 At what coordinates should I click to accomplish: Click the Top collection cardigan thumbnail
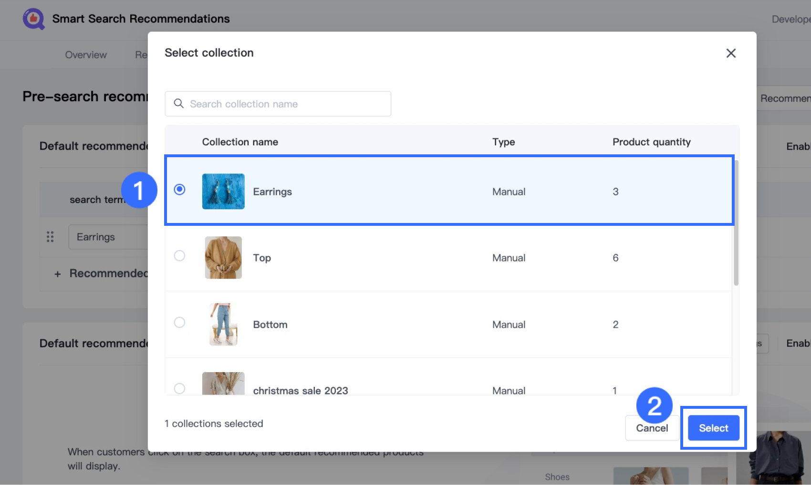tap(223, 258)
